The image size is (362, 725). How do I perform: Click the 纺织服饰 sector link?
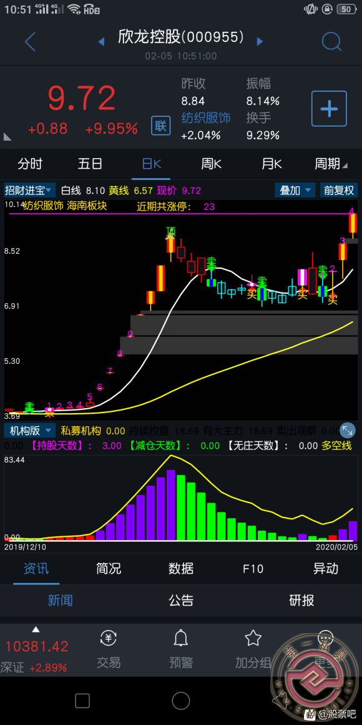[x=205, y=118]
